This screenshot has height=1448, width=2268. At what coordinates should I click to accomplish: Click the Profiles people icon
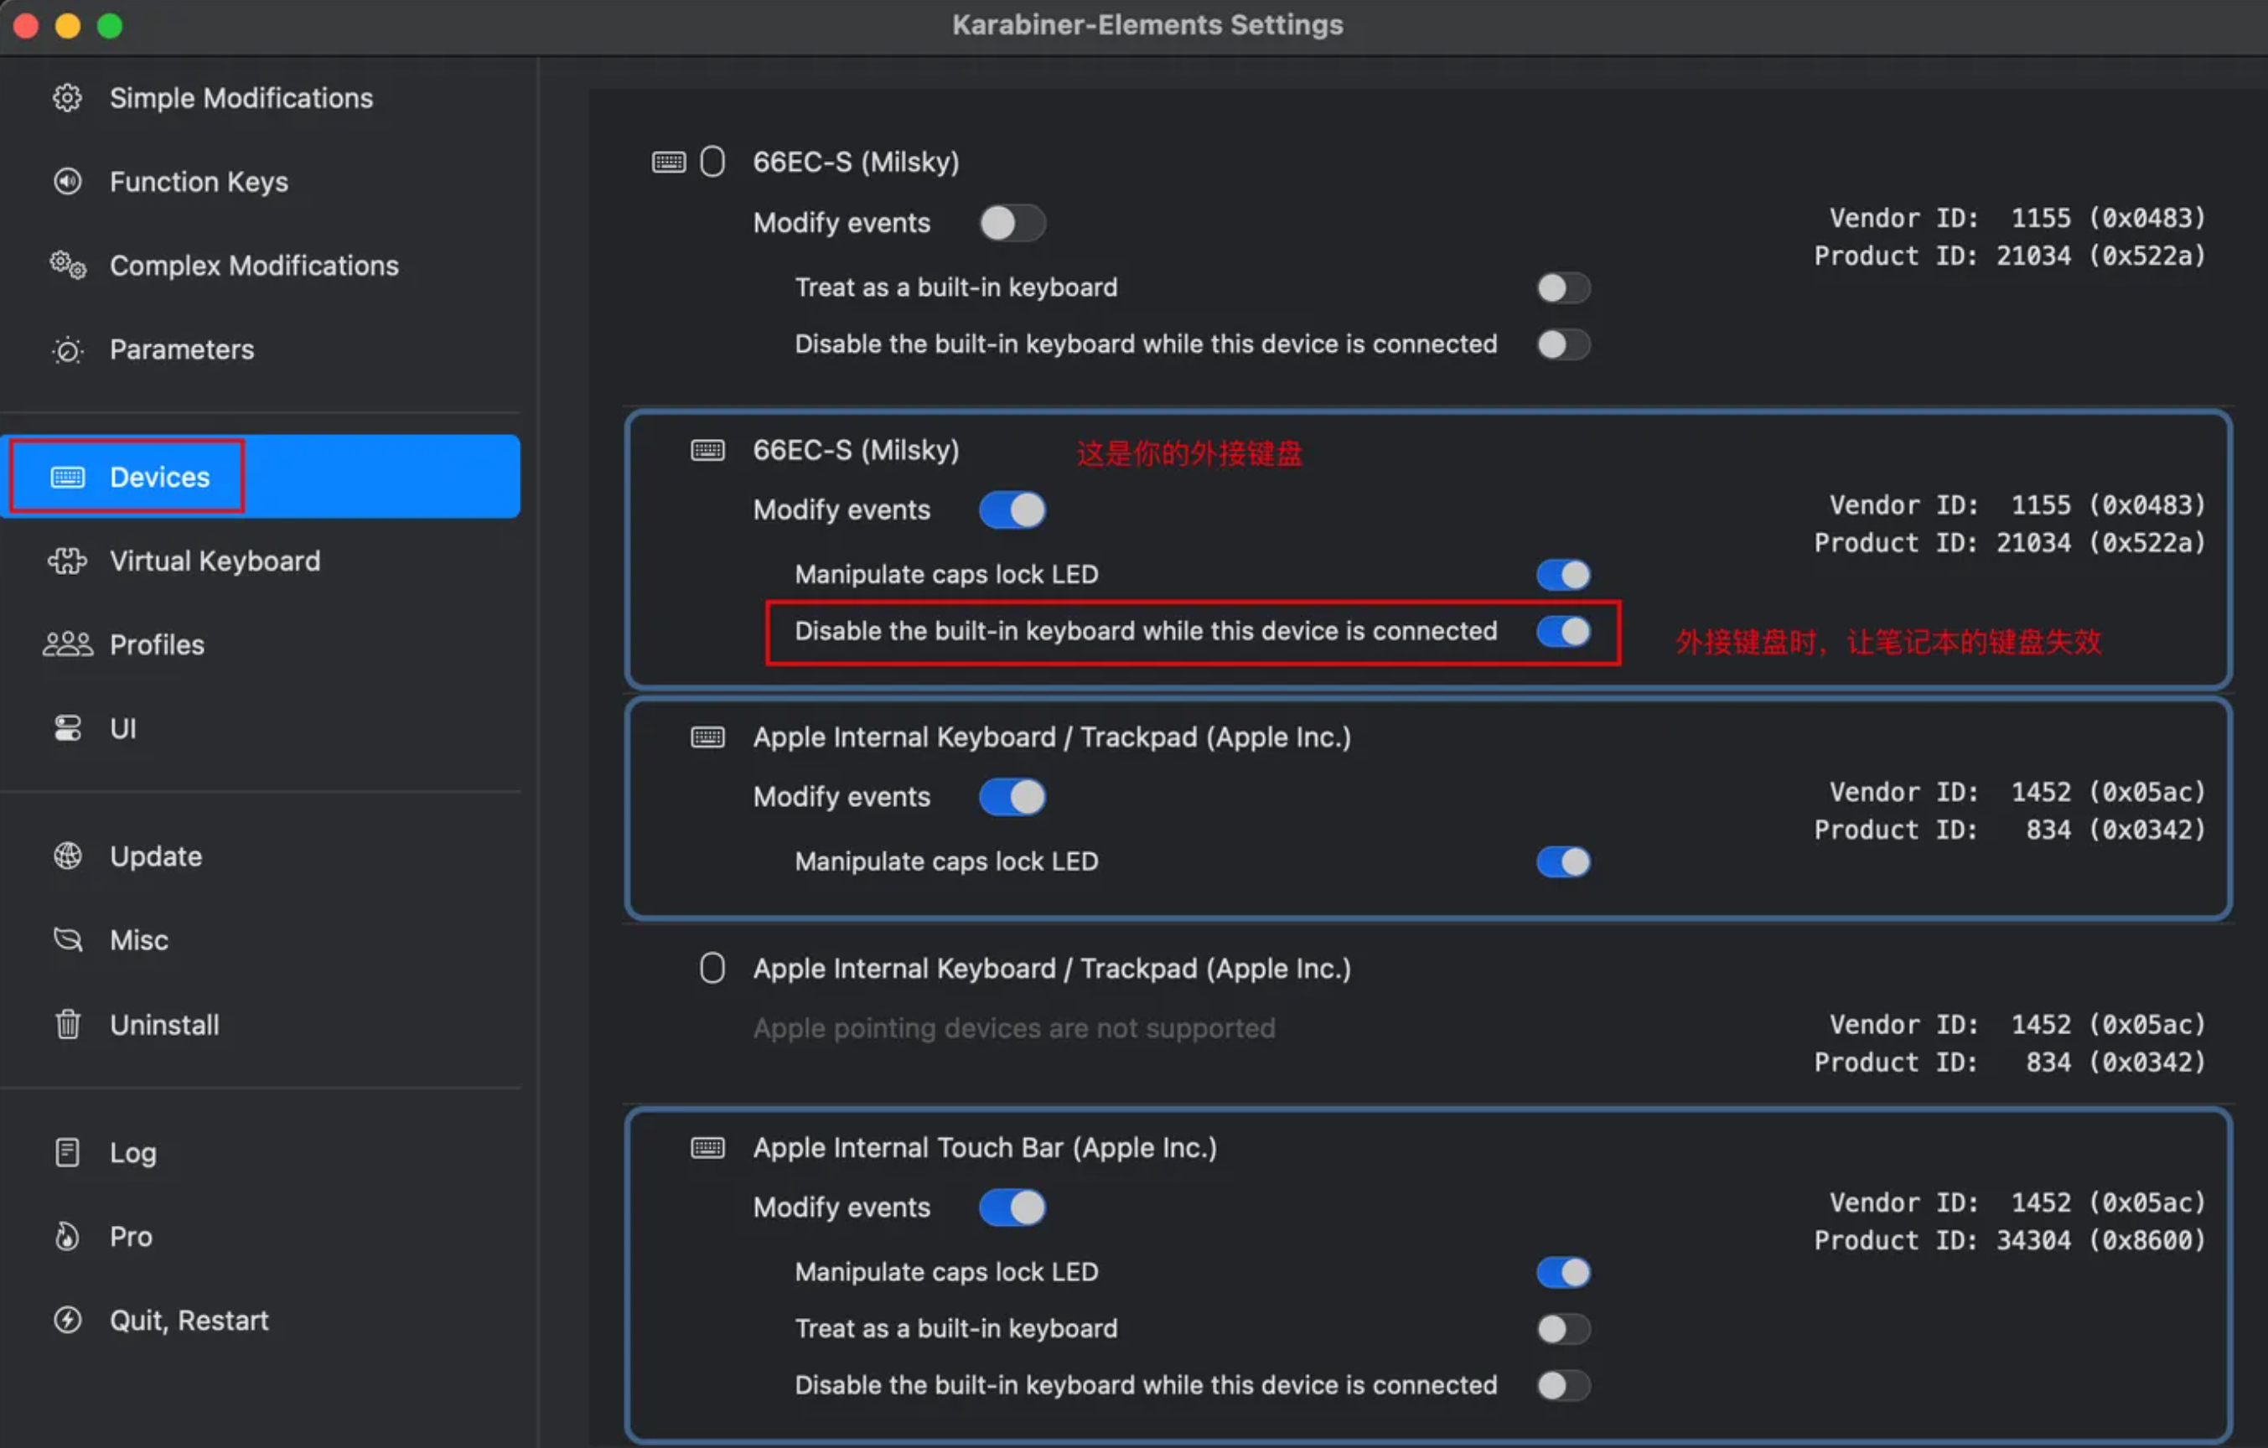pos(67,645)
